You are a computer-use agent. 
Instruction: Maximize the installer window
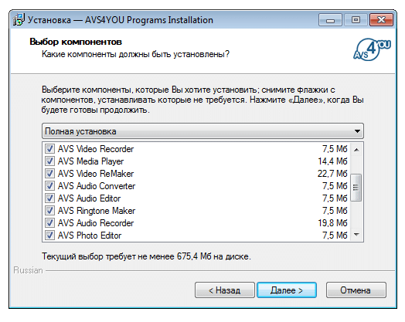click(x=356, y=20)
